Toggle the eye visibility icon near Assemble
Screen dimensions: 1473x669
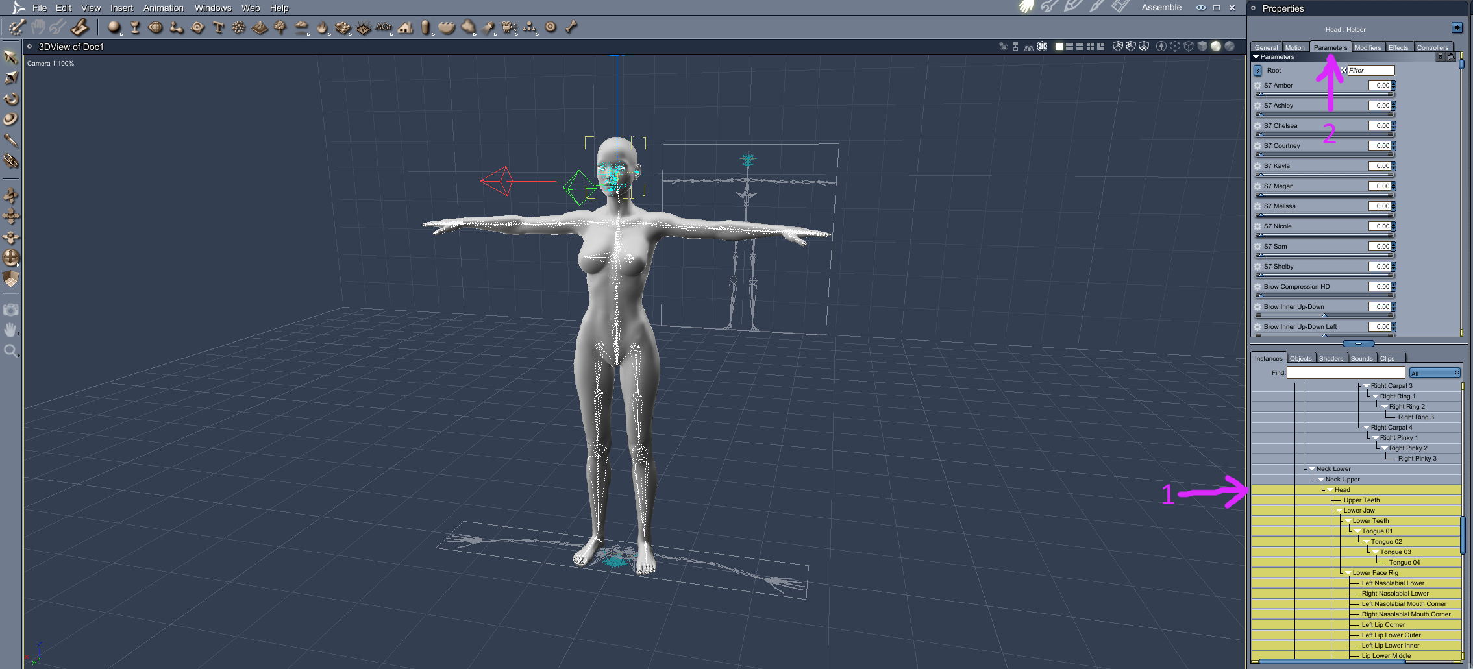click(1201, 8)
